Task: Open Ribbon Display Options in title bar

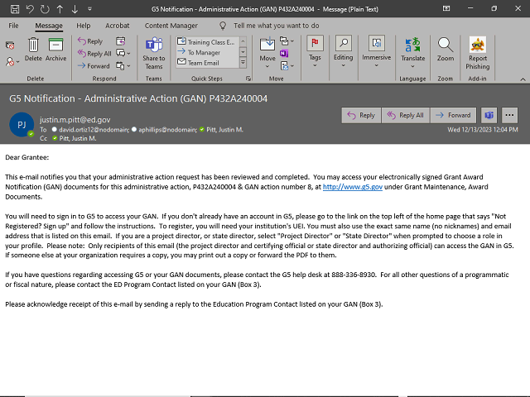Action: pos(446,9)
